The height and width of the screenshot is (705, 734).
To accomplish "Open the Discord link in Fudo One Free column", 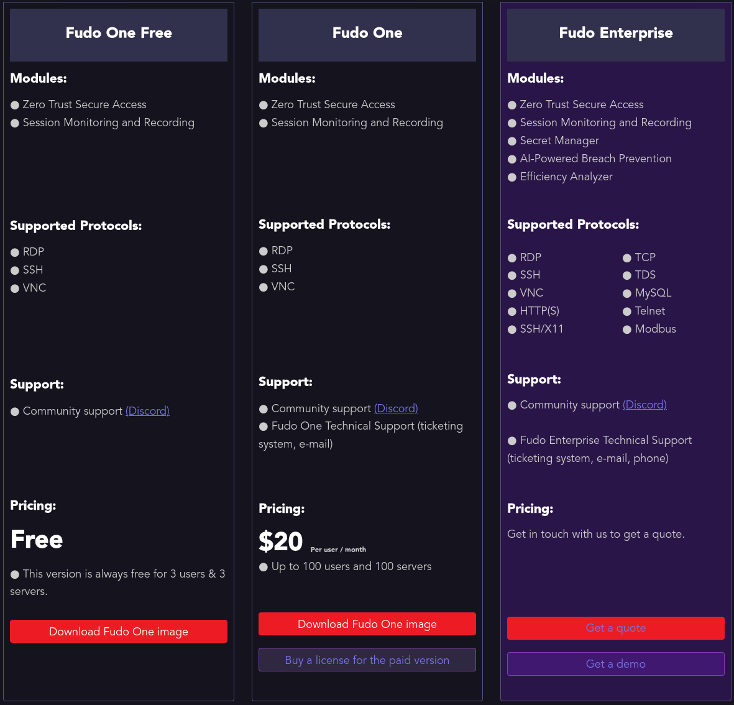I will [x=147, y=411].
